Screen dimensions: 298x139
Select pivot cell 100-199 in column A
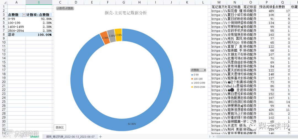click(x=17, y=23)
